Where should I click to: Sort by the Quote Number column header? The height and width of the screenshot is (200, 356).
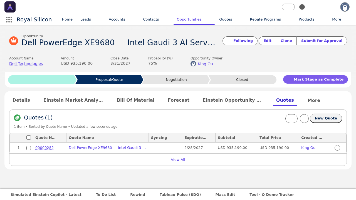[45, 137]
